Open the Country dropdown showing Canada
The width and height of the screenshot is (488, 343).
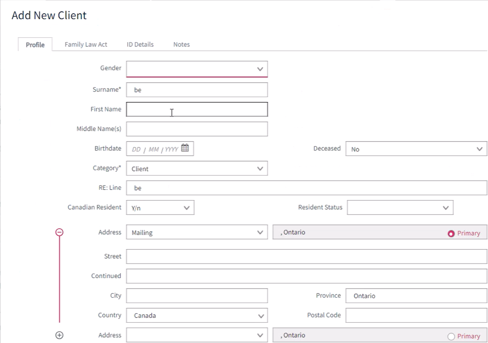197,315
